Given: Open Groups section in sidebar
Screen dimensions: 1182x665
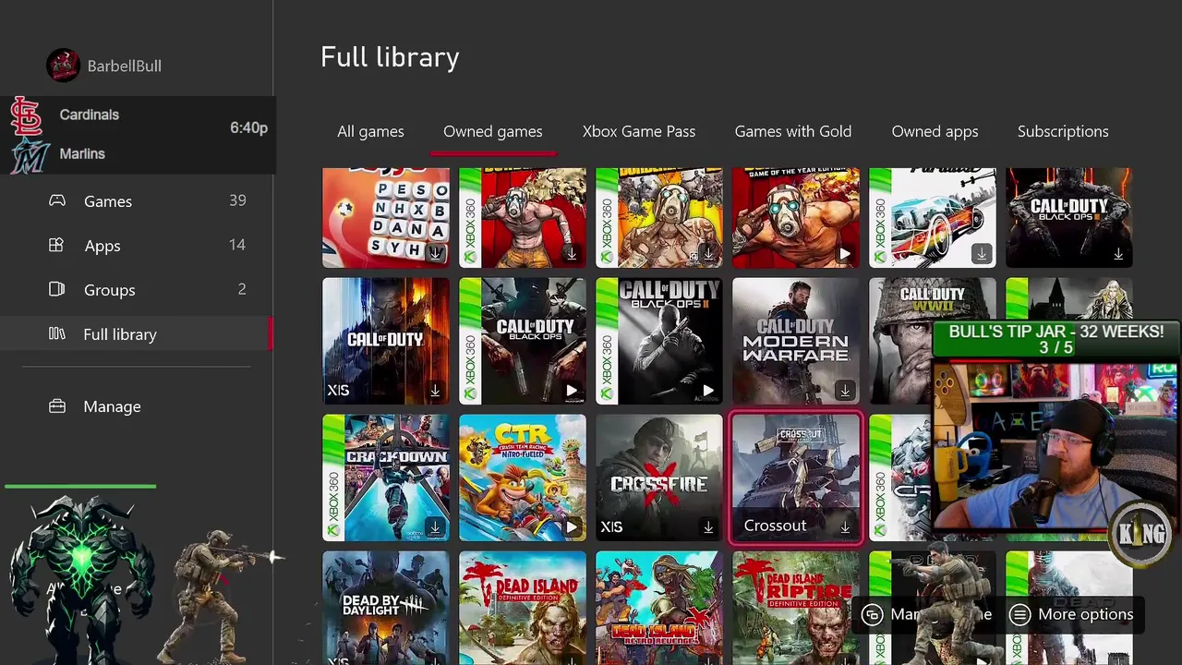Looking at the screenshot, I should coord(137,289).
